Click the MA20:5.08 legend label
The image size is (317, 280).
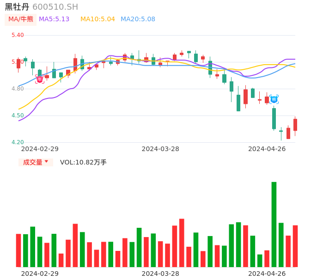[x=138, y=19]
